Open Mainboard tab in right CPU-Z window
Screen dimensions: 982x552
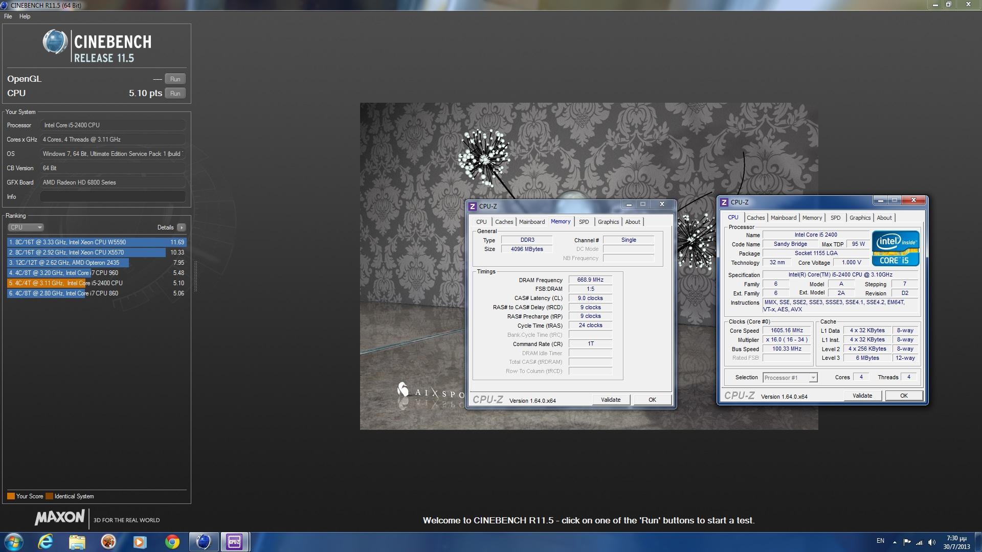(x=784, y=218)
